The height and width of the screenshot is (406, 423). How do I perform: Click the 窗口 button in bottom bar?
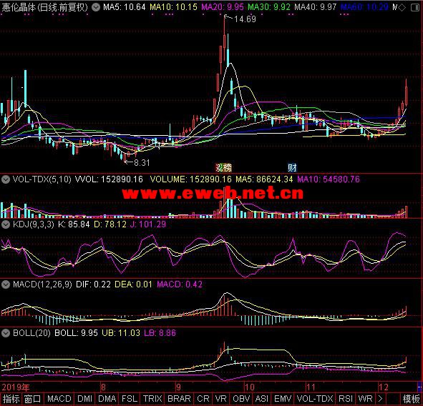click(33, 398)
